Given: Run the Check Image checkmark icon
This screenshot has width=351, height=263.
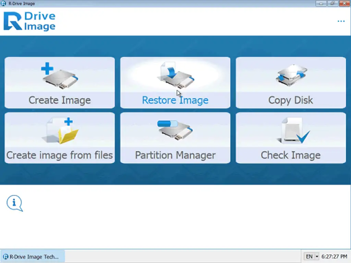Looking at the screenshot, I should pyautogui.click(x=291, y=130).
